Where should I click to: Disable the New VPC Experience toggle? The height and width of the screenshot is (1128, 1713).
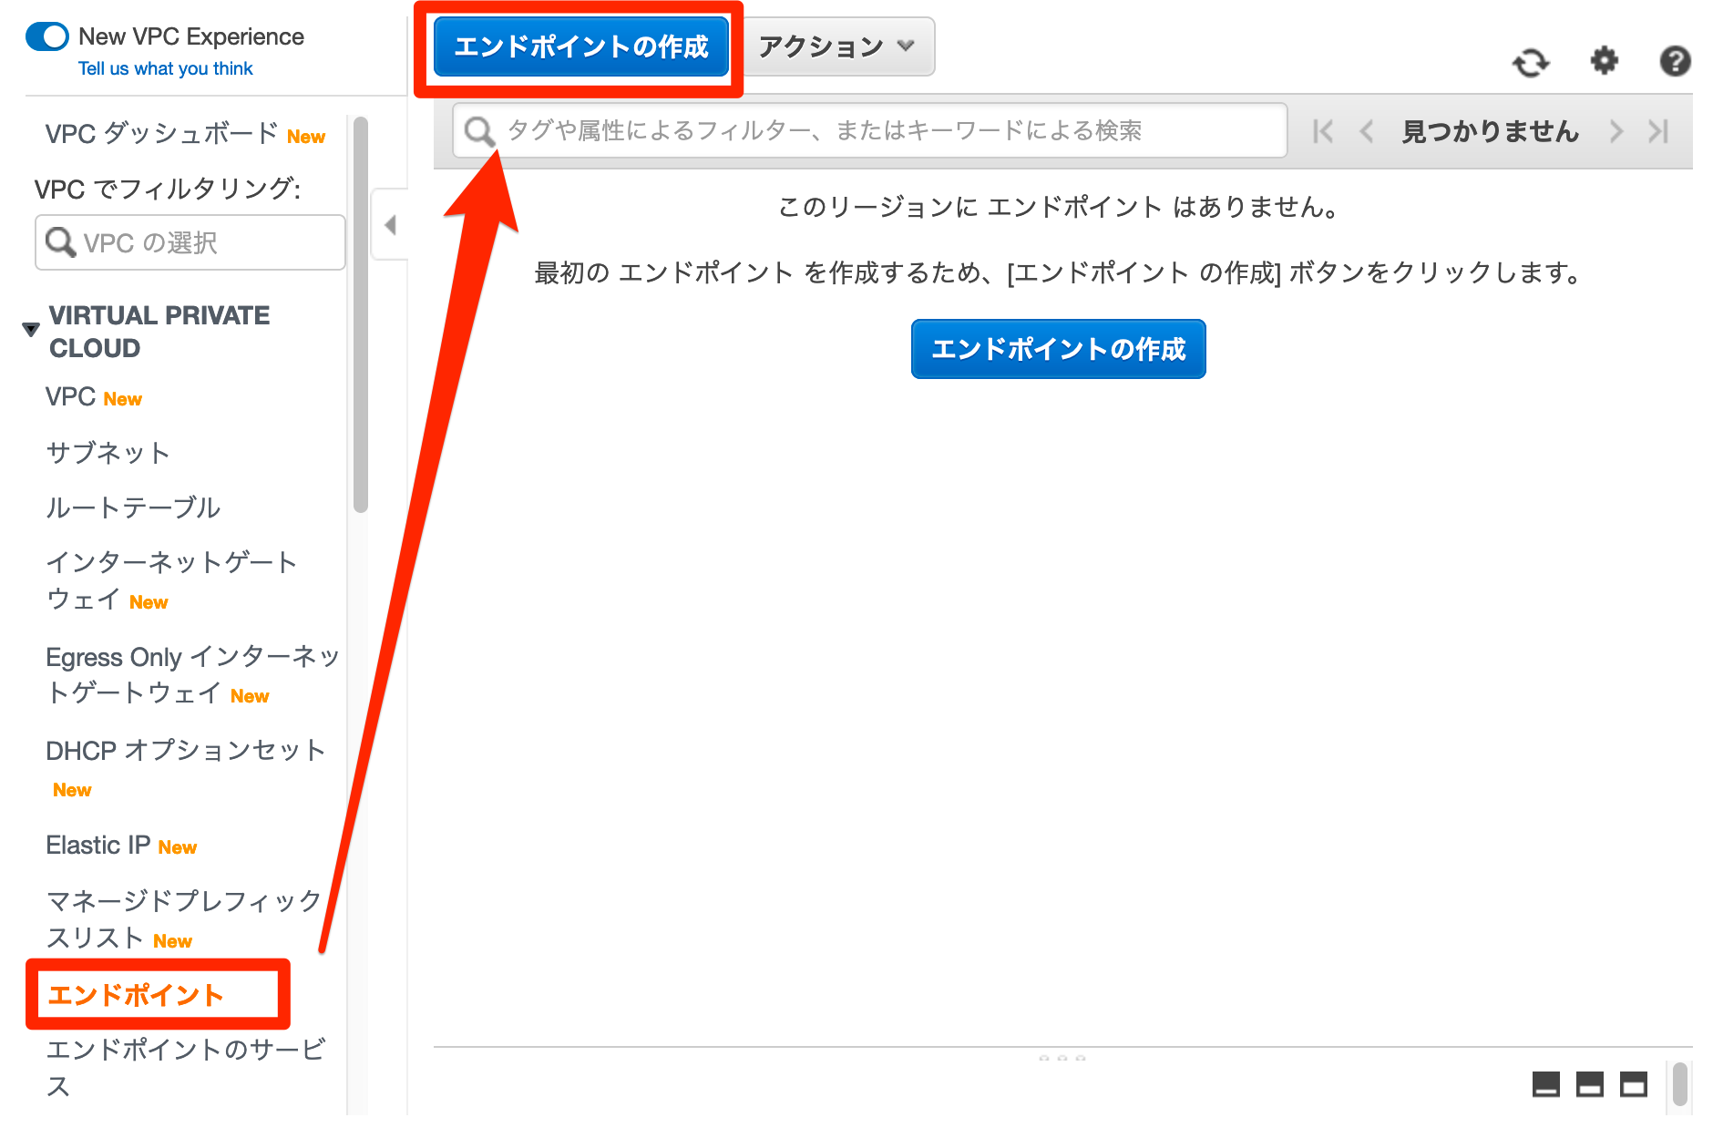46,36
